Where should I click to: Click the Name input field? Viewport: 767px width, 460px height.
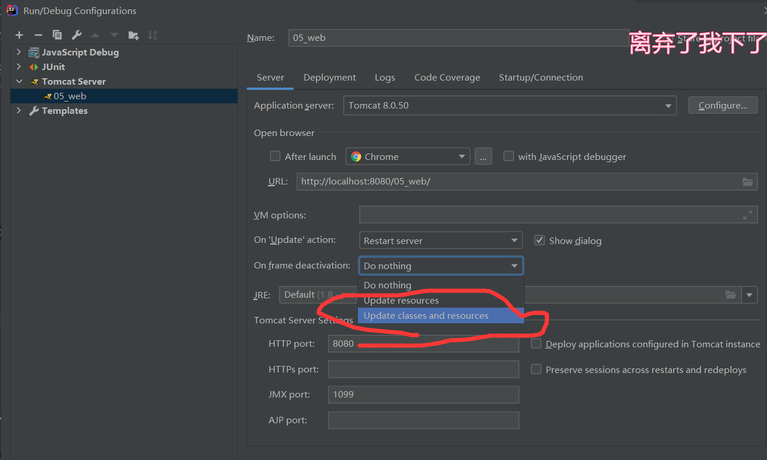(x=458, y=38)
